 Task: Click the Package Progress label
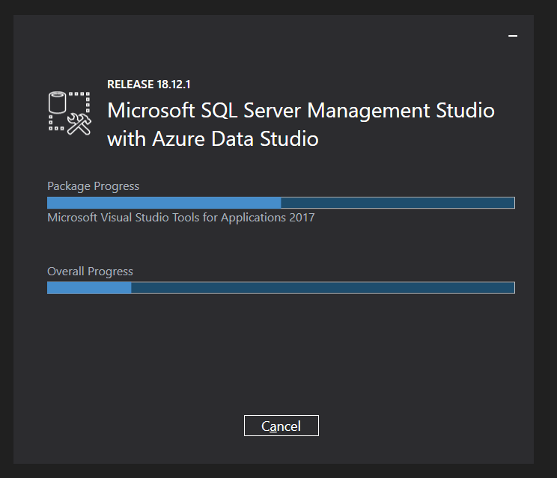click(93, 186)
